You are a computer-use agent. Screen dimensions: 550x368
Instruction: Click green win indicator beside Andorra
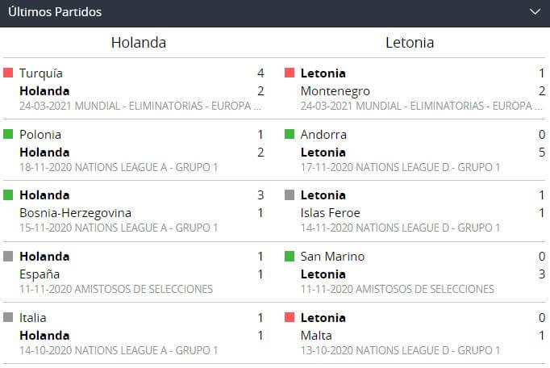(x=290, y=135)
